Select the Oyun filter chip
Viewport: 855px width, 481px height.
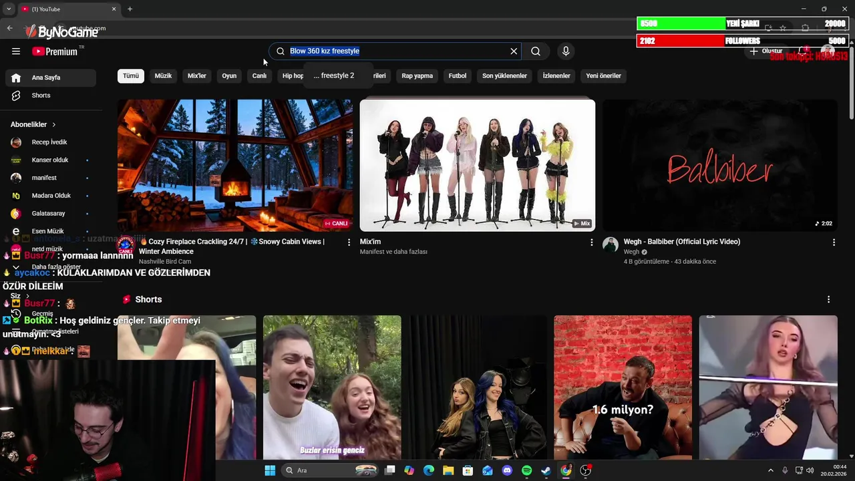point(229,76)
